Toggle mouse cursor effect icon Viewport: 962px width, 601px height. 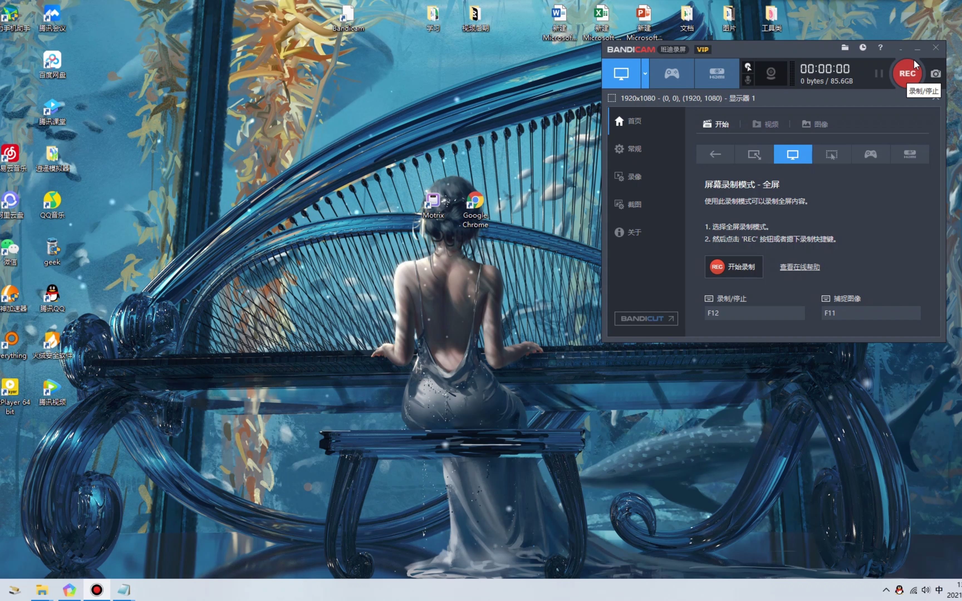click(x=748, y=67)
